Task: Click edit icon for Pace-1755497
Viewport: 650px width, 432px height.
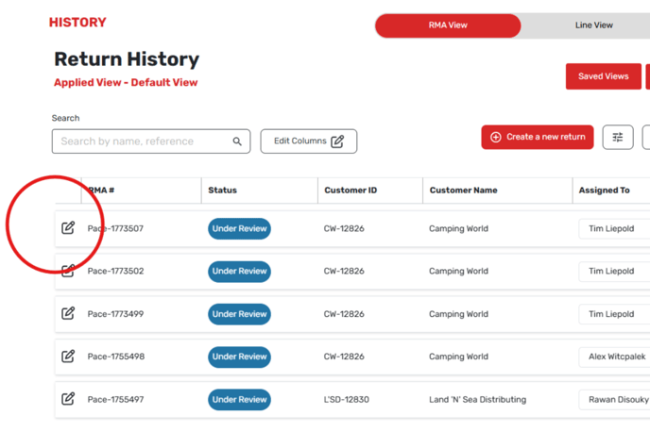Action: pyautogui.click(x=68, y=399)
